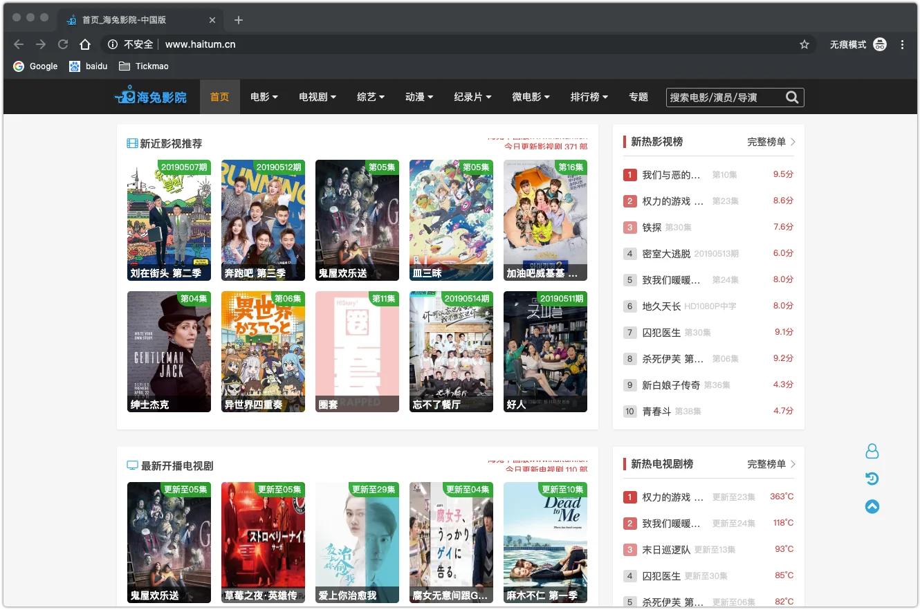
Task: Click the search input field
Action: click(725, 98)
